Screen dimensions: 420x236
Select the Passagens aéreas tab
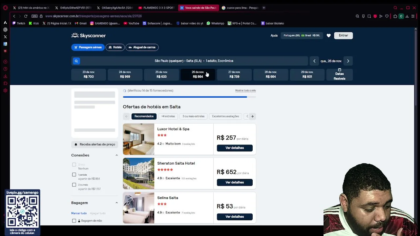(88, 47)
